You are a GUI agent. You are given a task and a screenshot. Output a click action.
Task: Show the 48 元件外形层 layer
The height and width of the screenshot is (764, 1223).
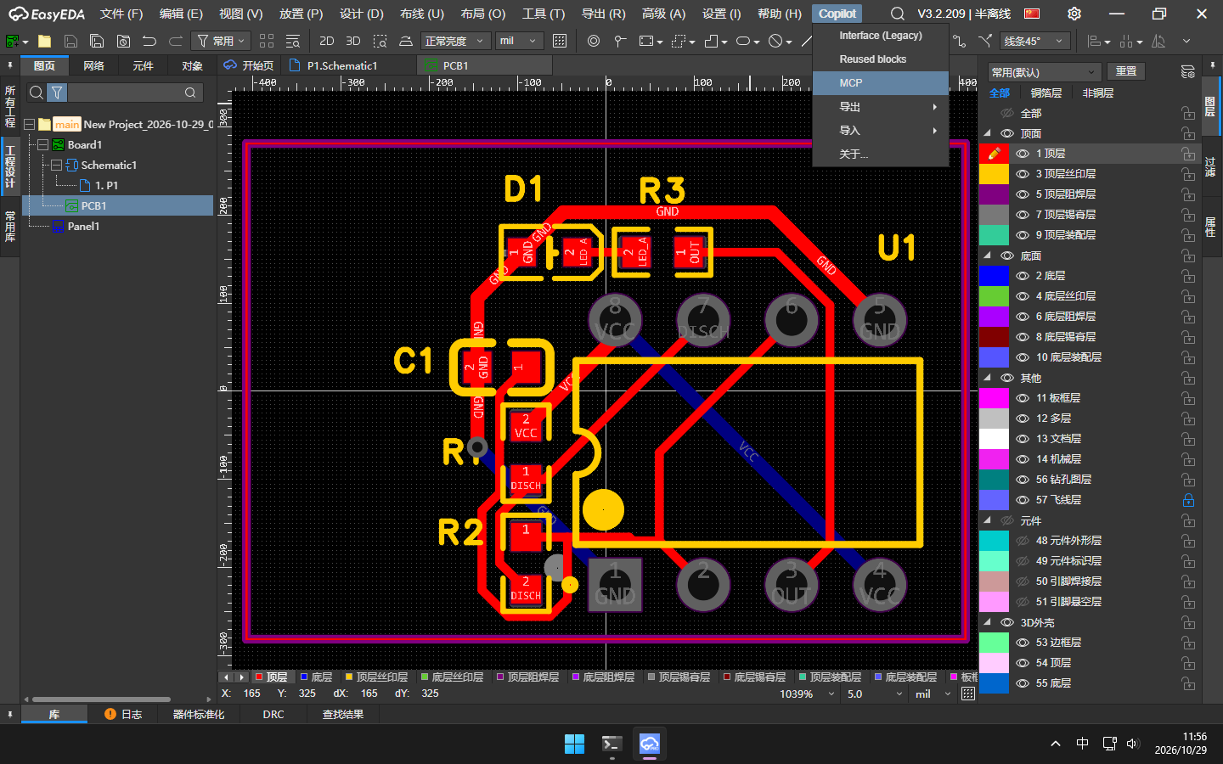coord(1023,541)
